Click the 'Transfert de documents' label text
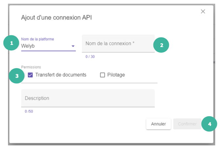The width and height of the screenshot is (220, 151). (61, 75)
